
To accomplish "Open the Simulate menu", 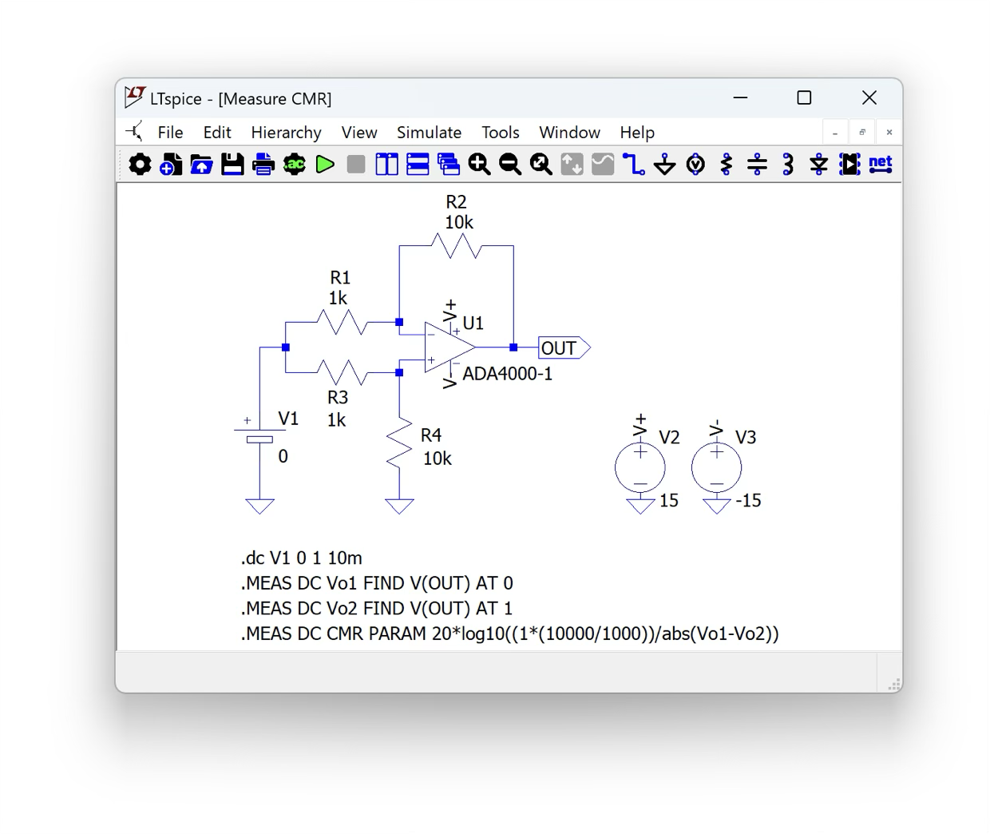I will [429, 133].
